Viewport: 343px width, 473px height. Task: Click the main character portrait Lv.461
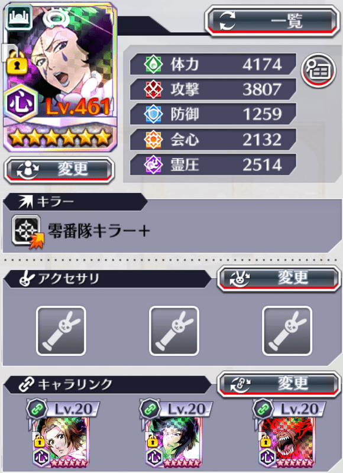(60, 77)
